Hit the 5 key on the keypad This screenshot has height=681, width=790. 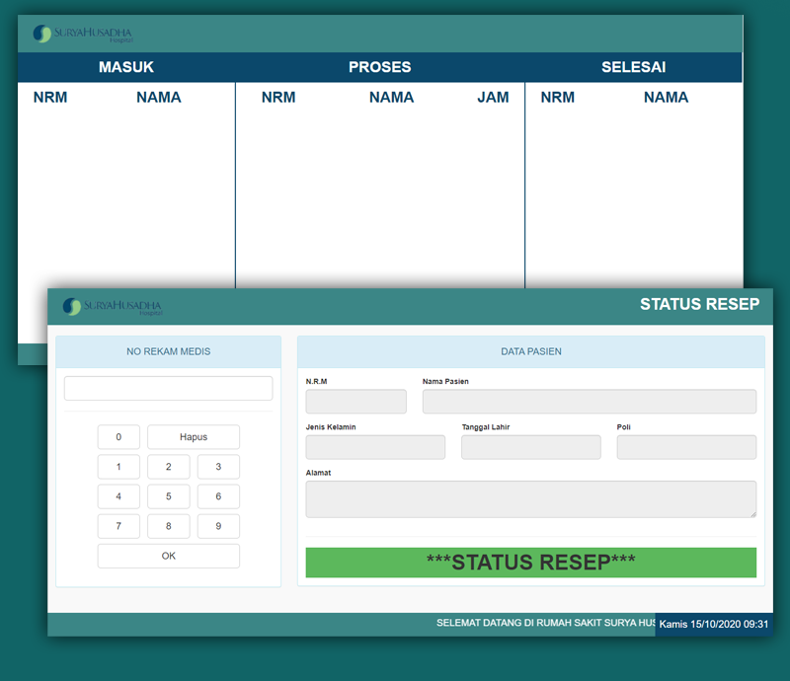(169, 496)
